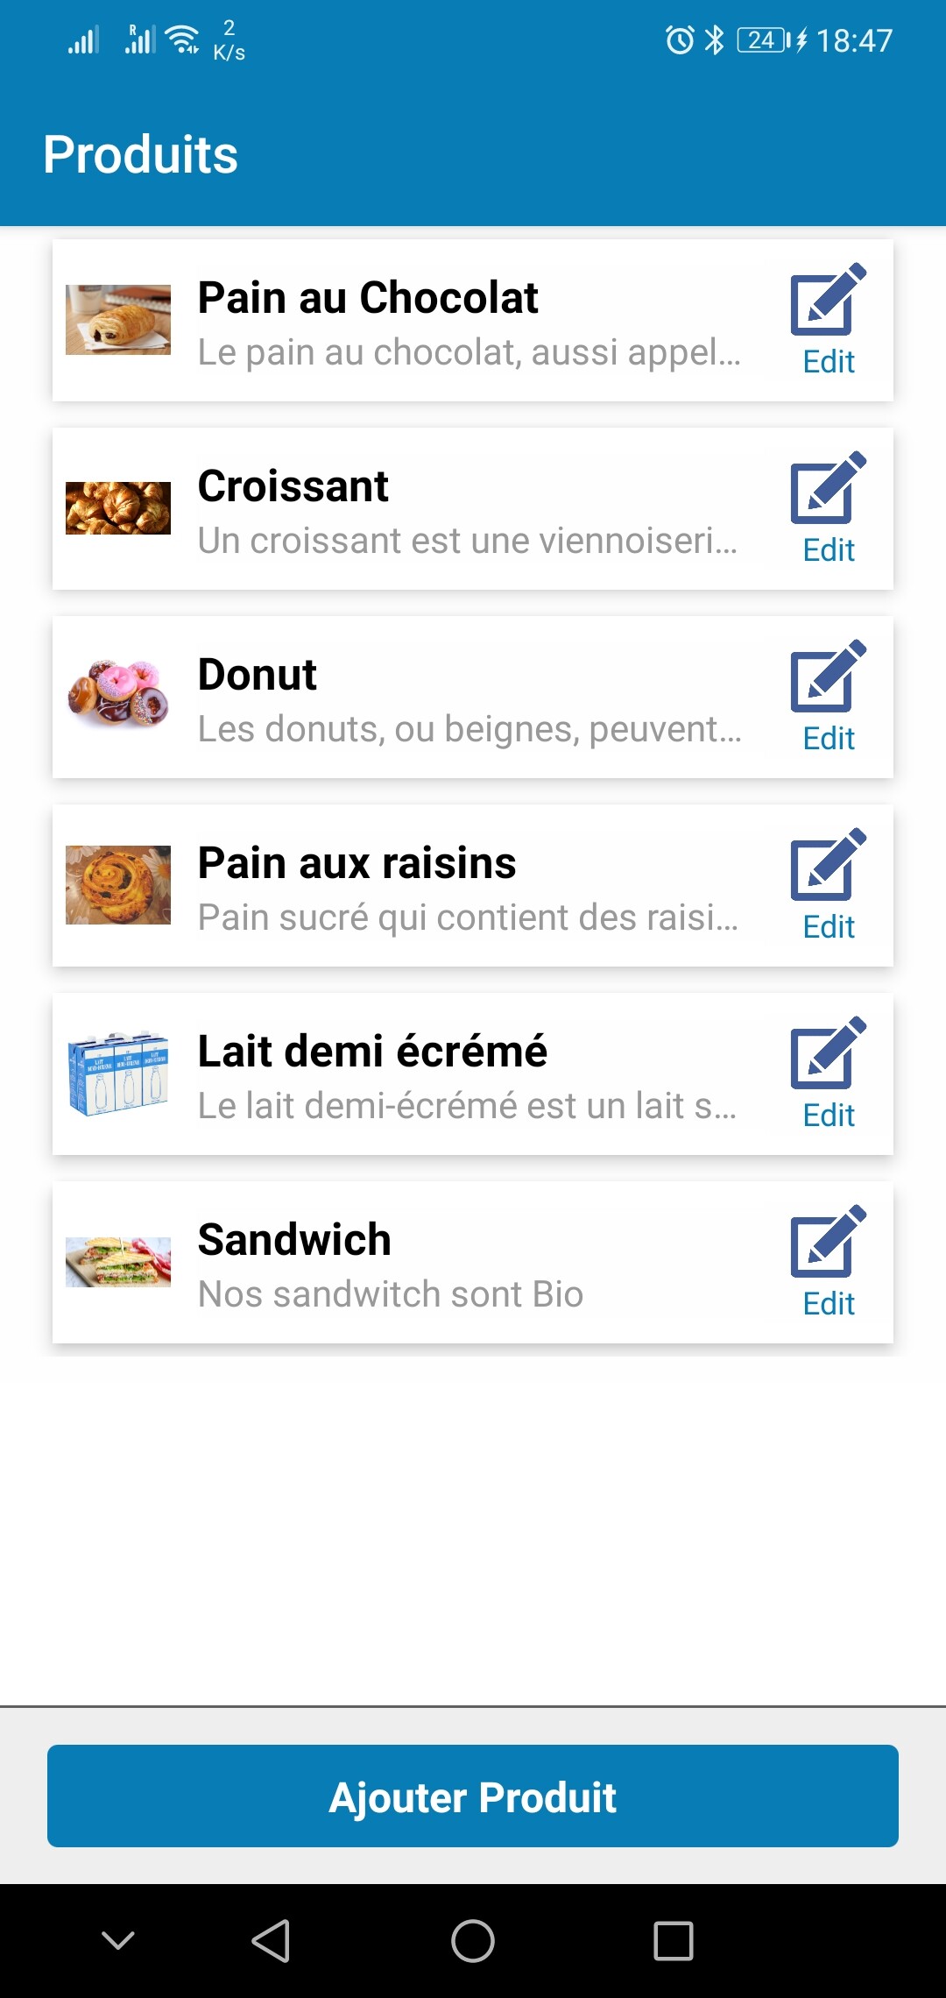The width and height of the screenshot is (946, 1998).
Task: Tap the Android home circle icon
Action: (x=473, y=1941)
